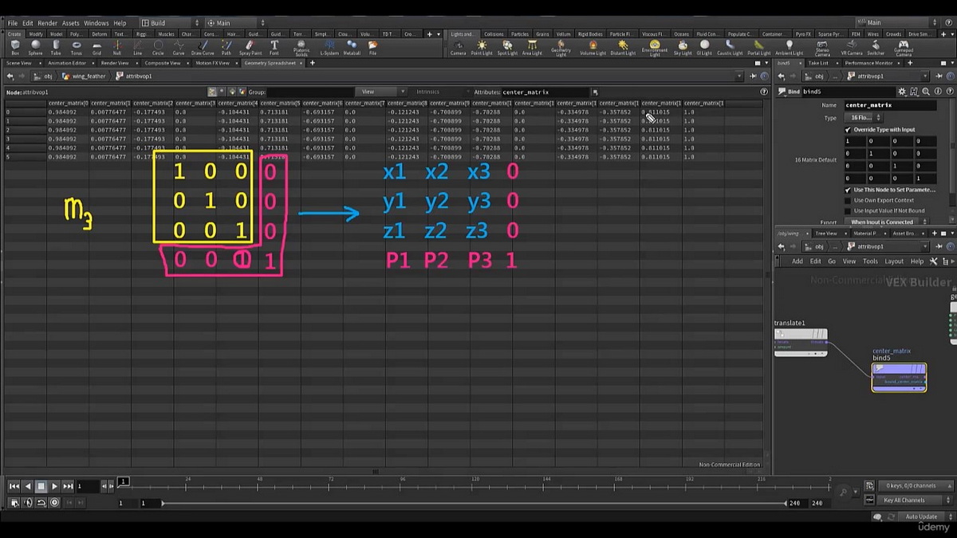
Task: Add a Distant Light from shelf
Action: click(x=623, y=48)
